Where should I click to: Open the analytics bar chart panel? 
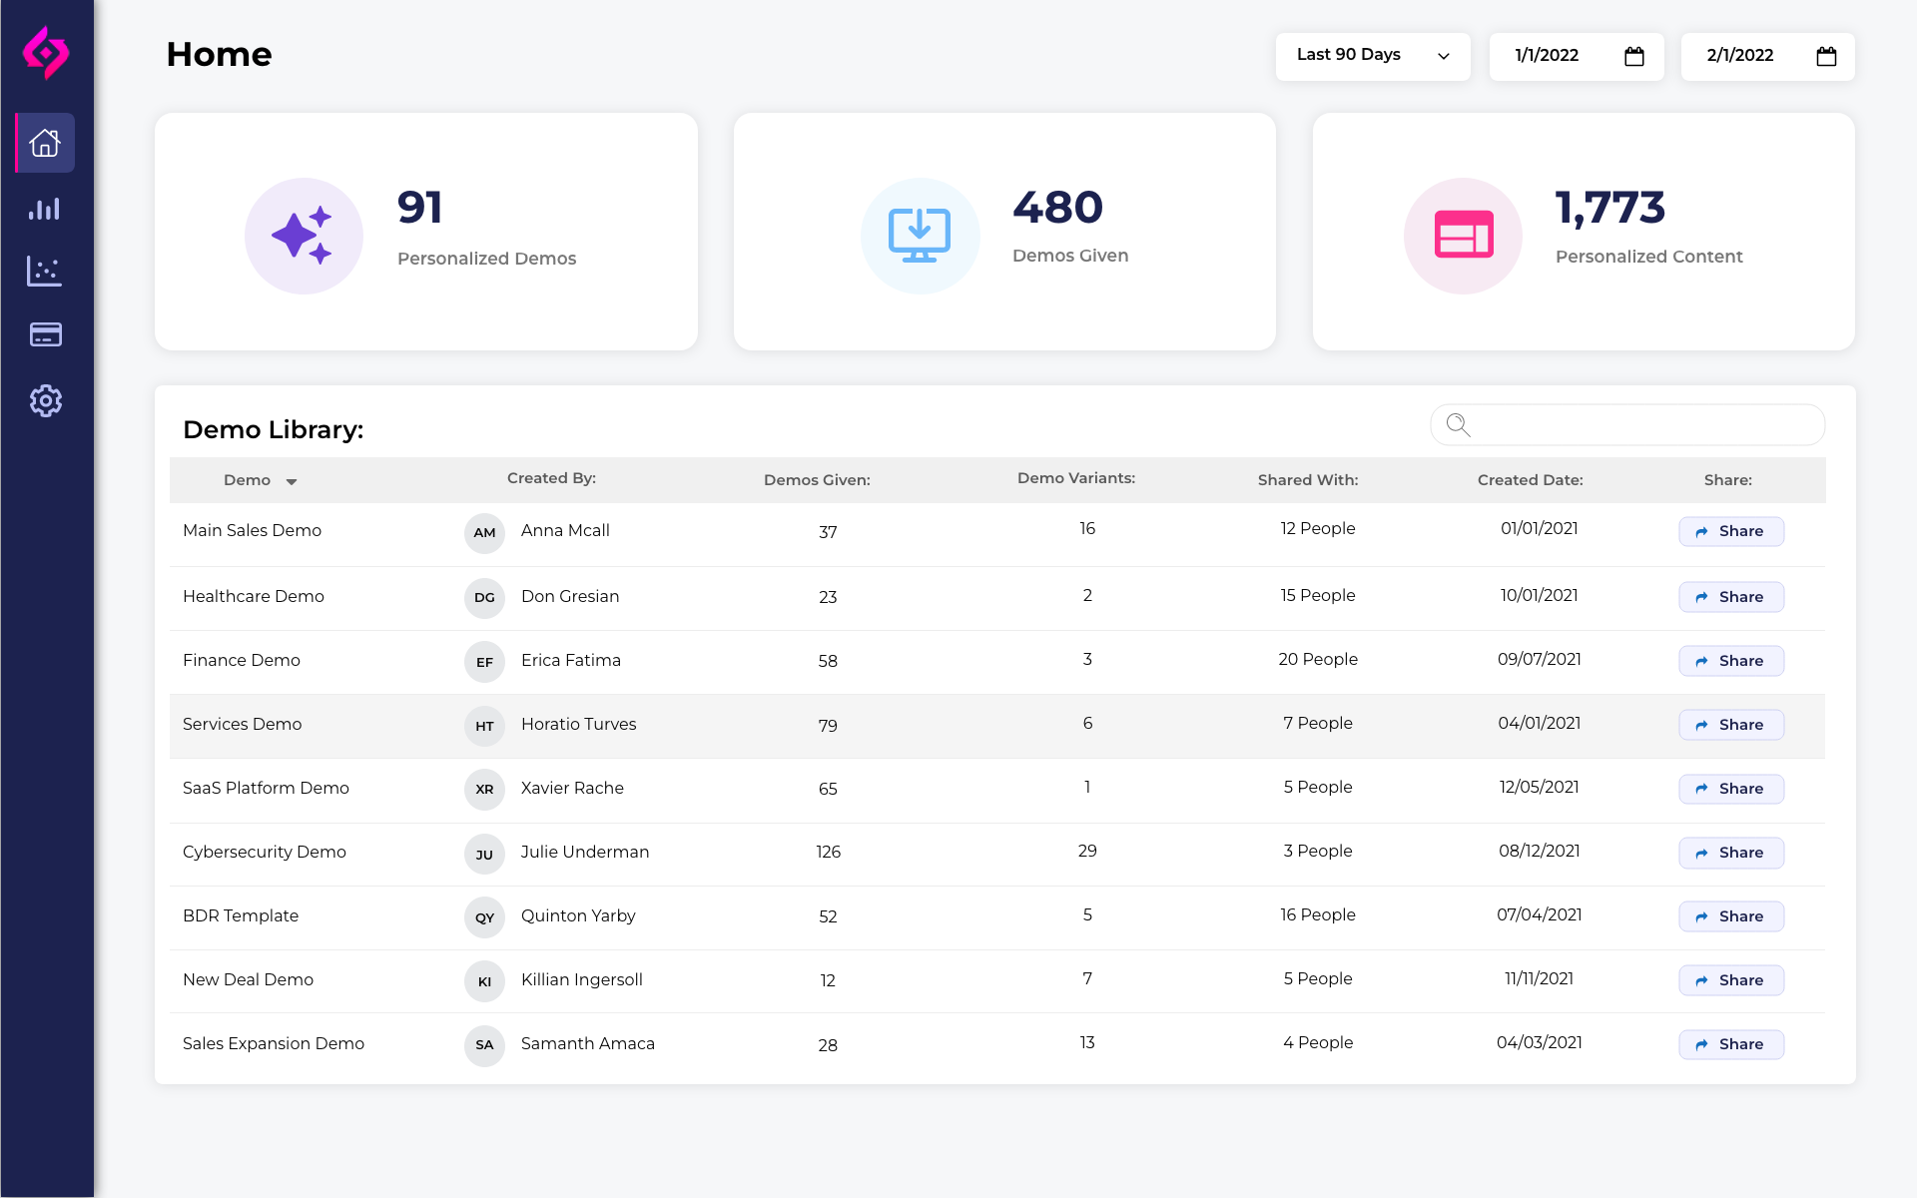(x=45, y=209)
